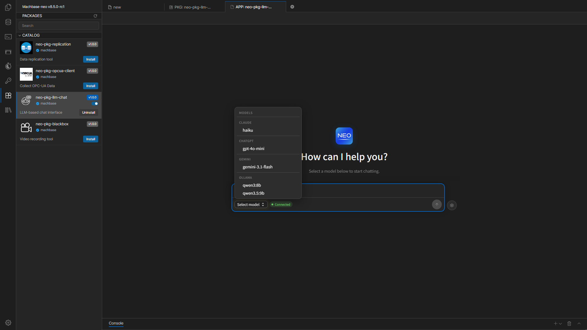The width and height of the screenshot is (587, 330).
Task: Toggle the neo-pkg-llm-chat enable switch
Action: click(95, 104)
